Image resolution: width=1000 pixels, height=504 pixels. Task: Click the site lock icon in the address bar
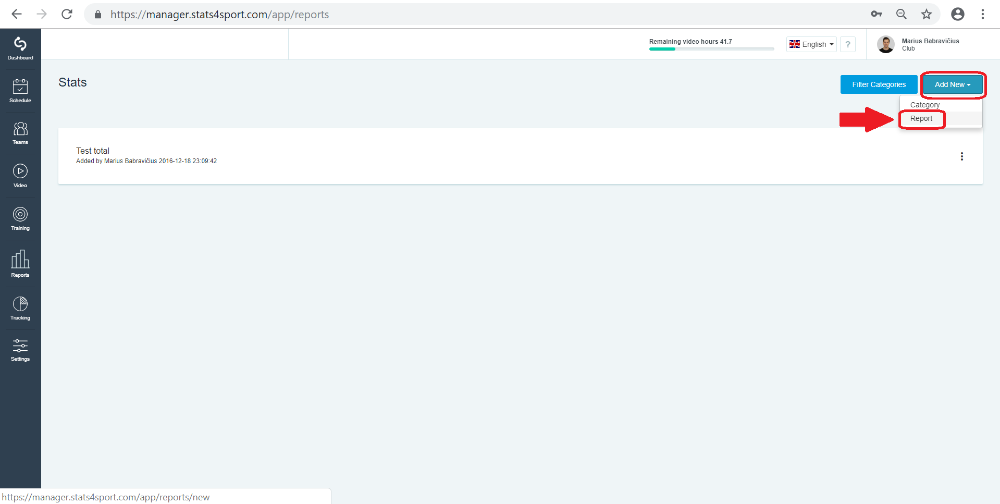[97, 15]
